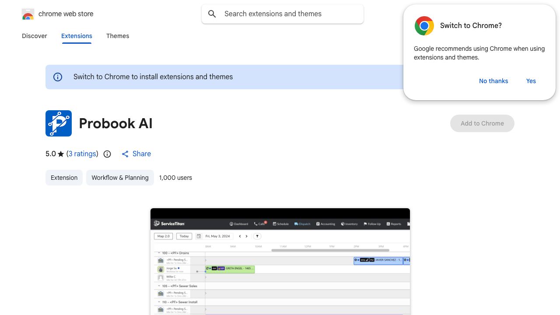Click the star next to 5.0

pyautogui.click(x=61, y=154)
